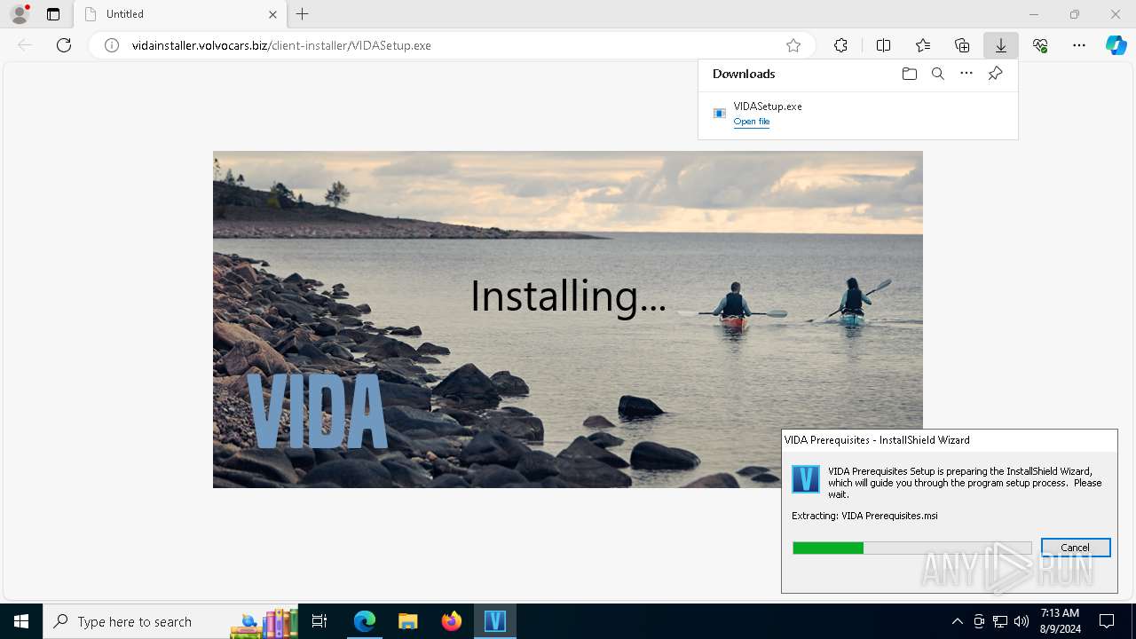Viewport: 1136px width, 639px height.
Task: Open tab actions menu icon
Action: 53,14
